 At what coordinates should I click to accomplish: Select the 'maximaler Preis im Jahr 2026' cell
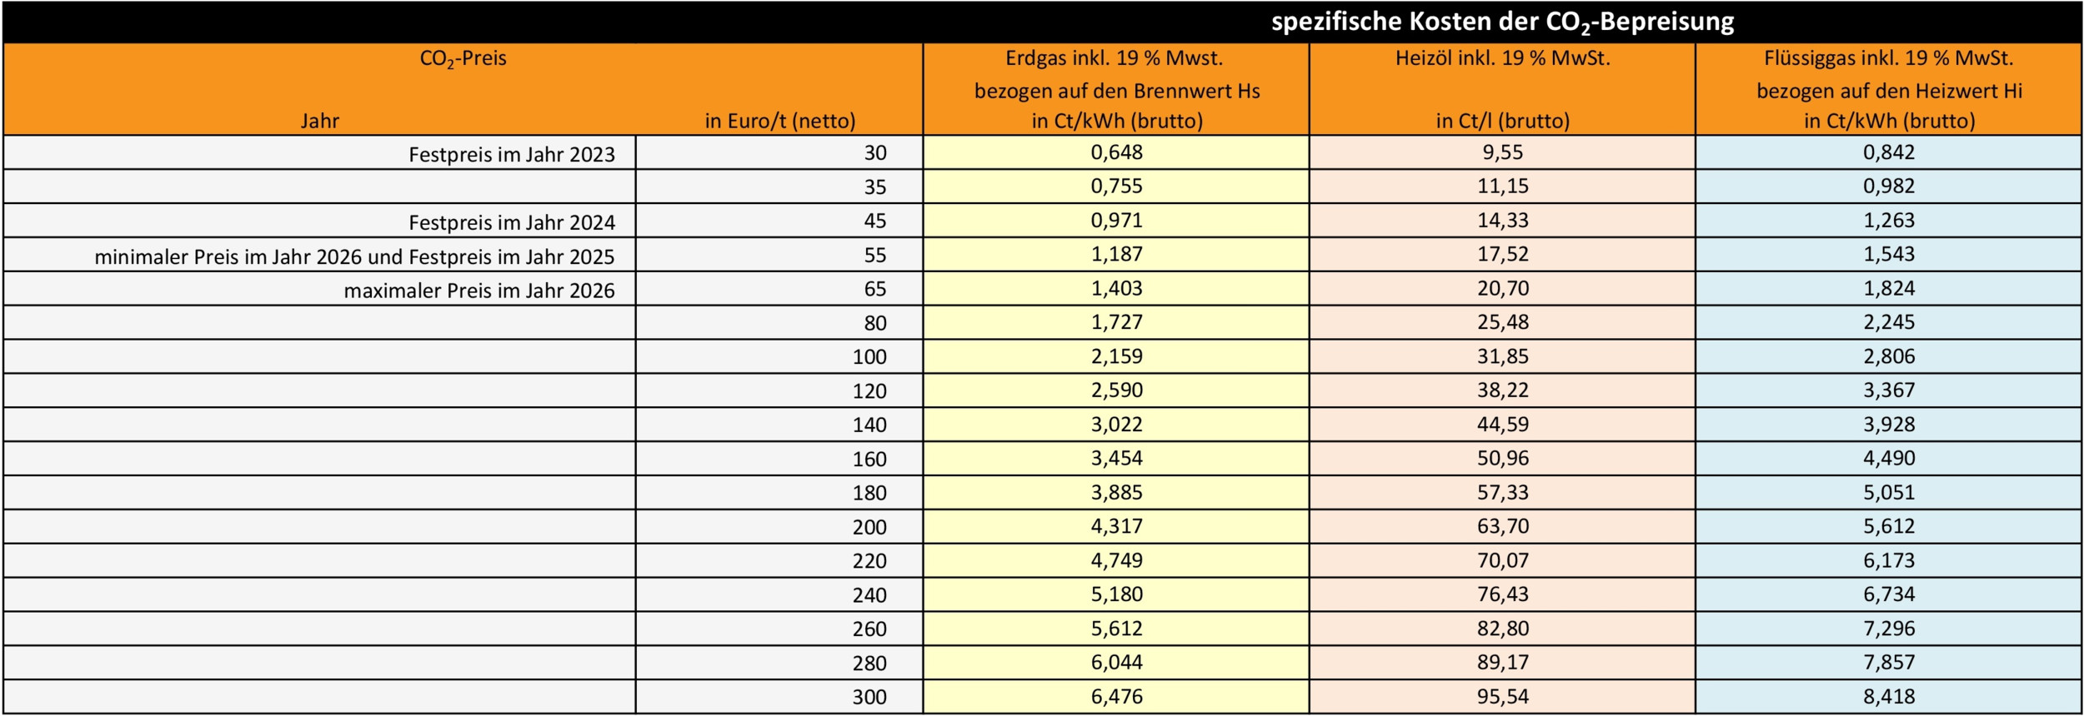pos(319,289)
